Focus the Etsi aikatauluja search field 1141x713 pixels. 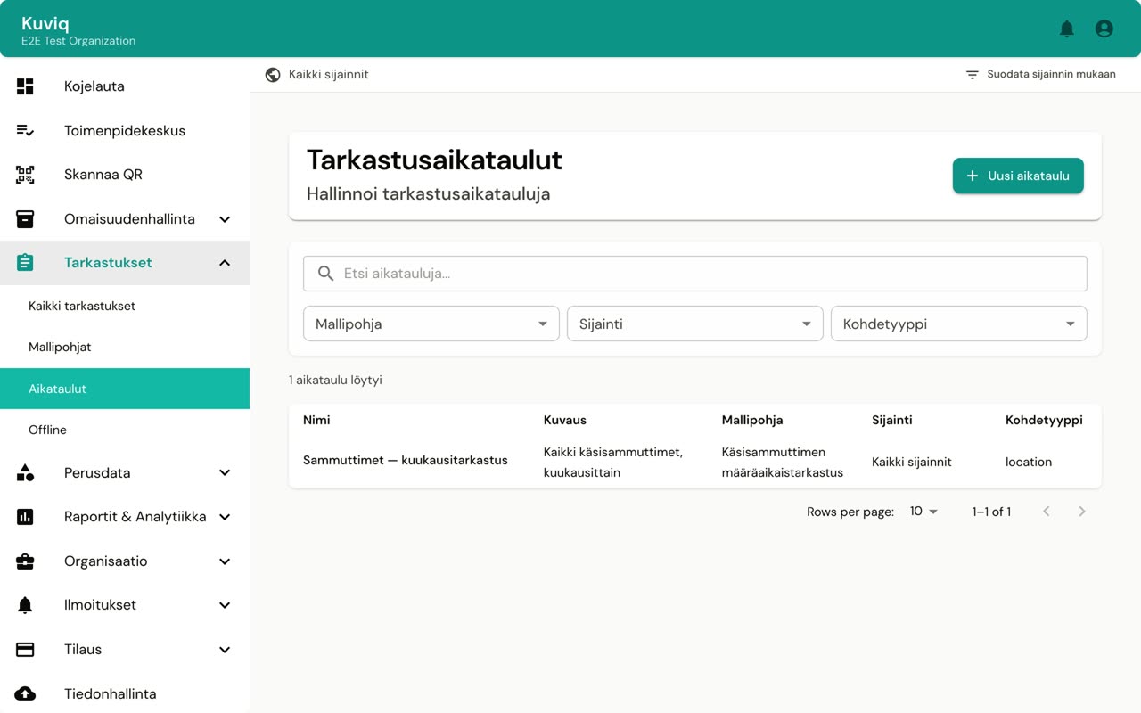pyautogui.click(x=695, y=274)
